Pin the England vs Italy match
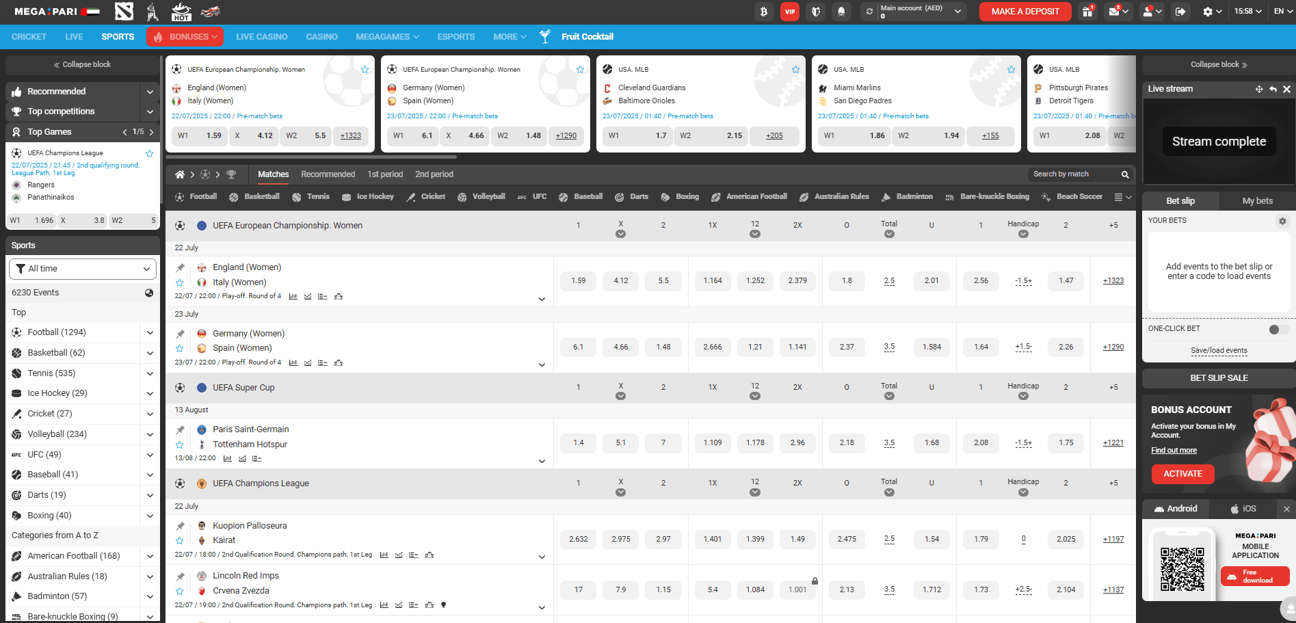Screen dimensions: 1296x623 [x=180, y=267]
